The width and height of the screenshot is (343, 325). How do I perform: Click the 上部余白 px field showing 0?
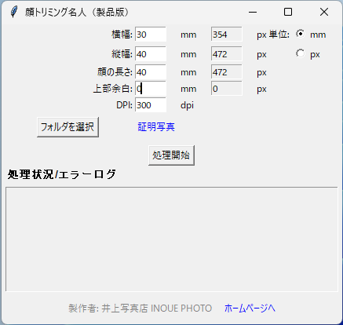pyautogui.click(x=227, y=89)
